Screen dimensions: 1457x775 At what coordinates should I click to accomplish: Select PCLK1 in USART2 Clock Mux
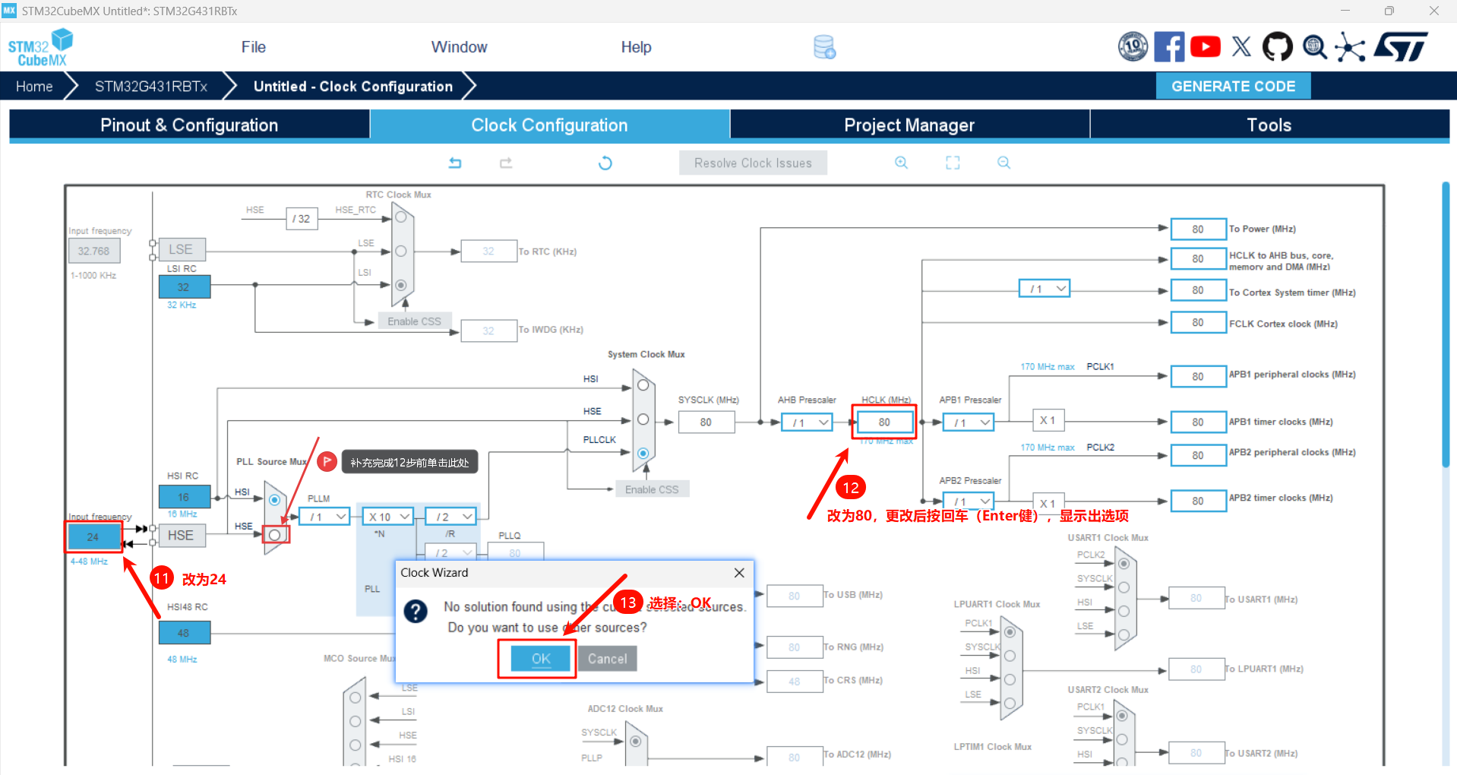(1122, 716)
